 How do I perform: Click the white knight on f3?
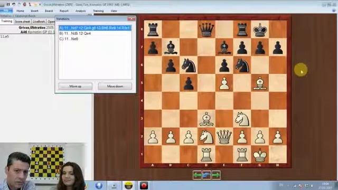click(242, 119)
